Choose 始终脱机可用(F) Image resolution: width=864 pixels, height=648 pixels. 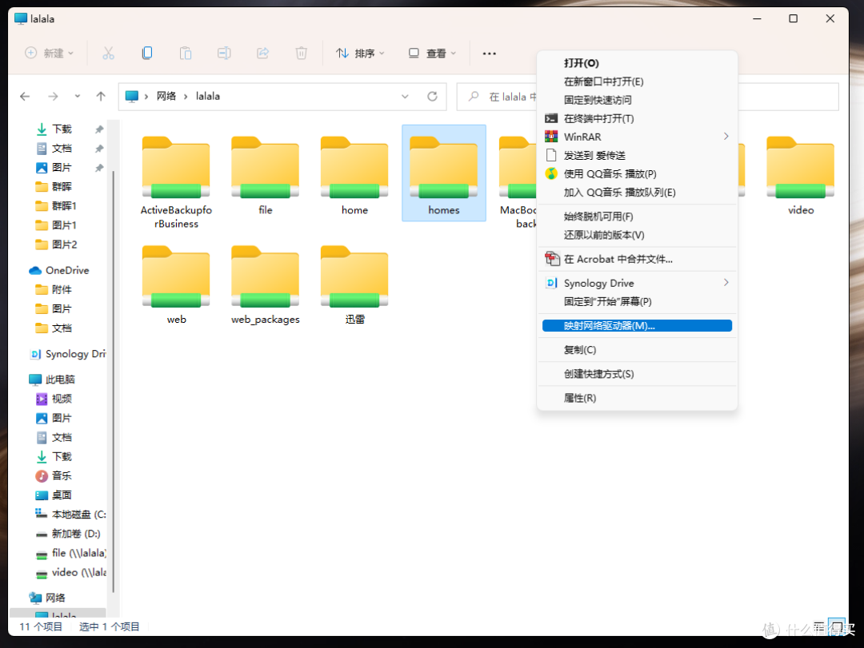click(x=637, y=217)
